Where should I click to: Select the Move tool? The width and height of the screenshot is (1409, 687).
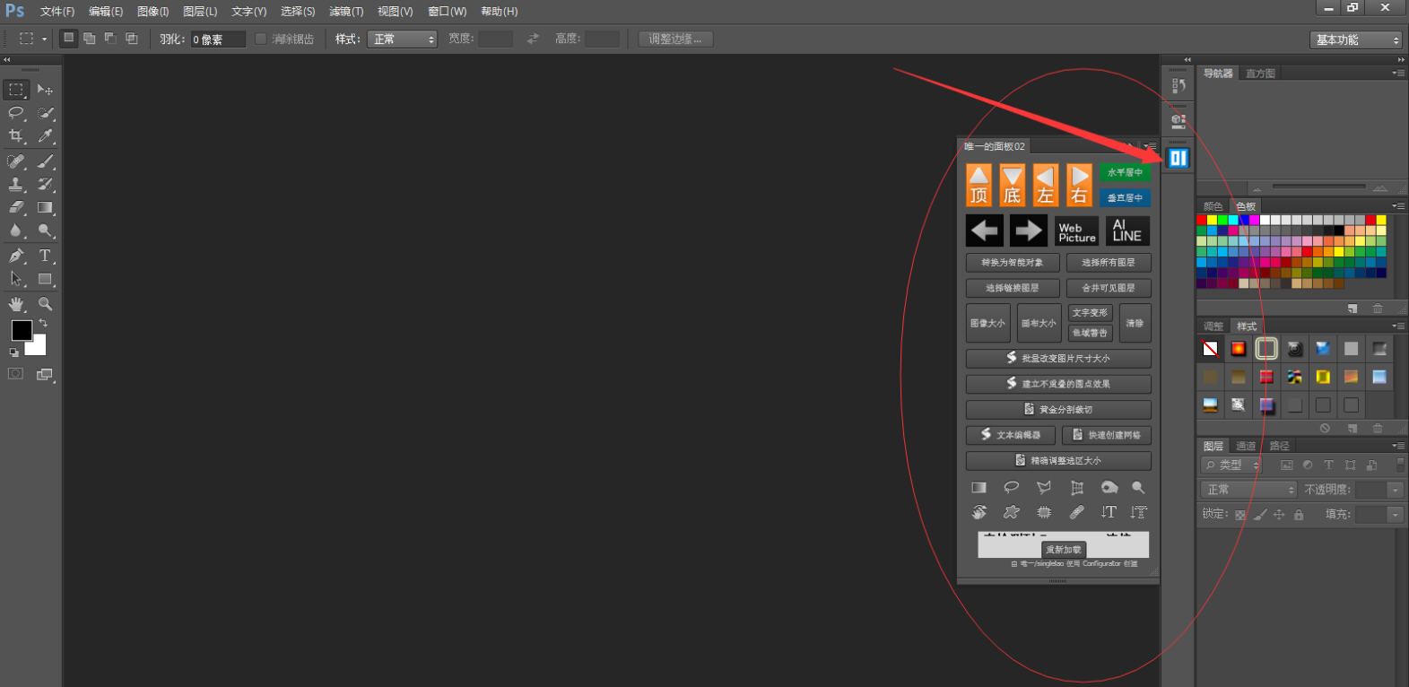[x=45, y=90]
